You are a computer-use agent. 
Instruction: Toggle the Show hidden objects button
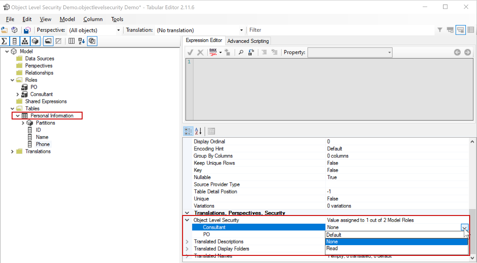point(58,41)
